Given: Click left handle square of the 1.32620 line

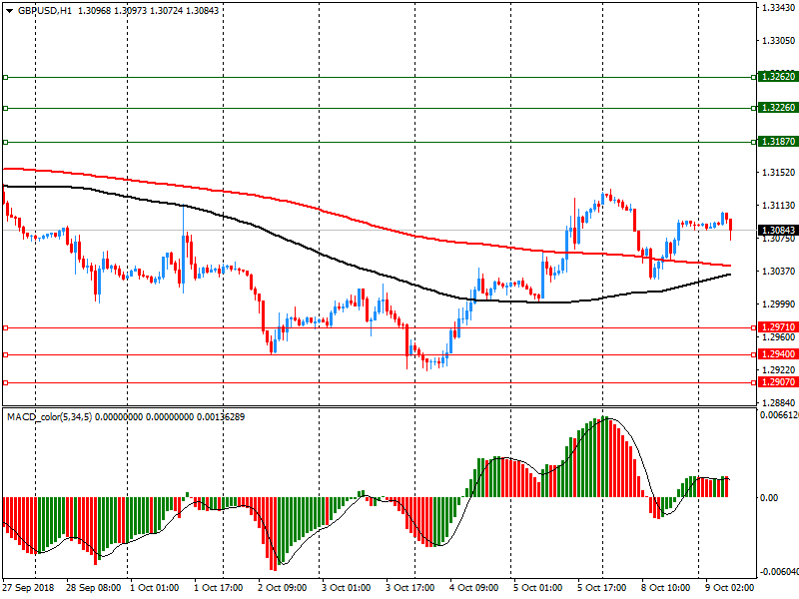Looking at the screenshot, I should (x=5, y=77).
